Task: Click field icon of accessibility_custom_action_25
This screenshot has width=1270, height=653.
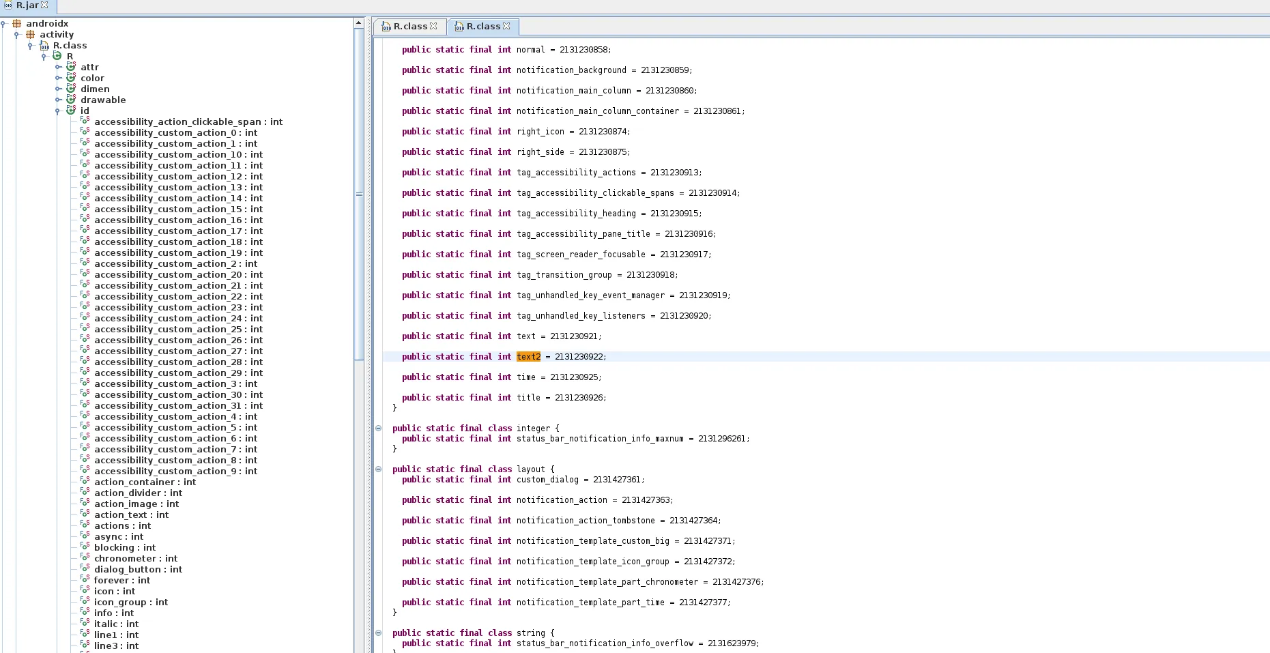Action: pos(85,328)
